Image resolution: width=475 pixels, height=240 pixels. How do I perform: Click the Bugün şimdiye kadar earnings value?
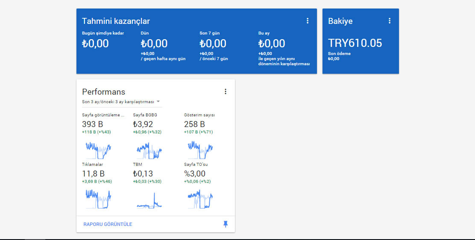pyautogui.click(x=95, y=43)
